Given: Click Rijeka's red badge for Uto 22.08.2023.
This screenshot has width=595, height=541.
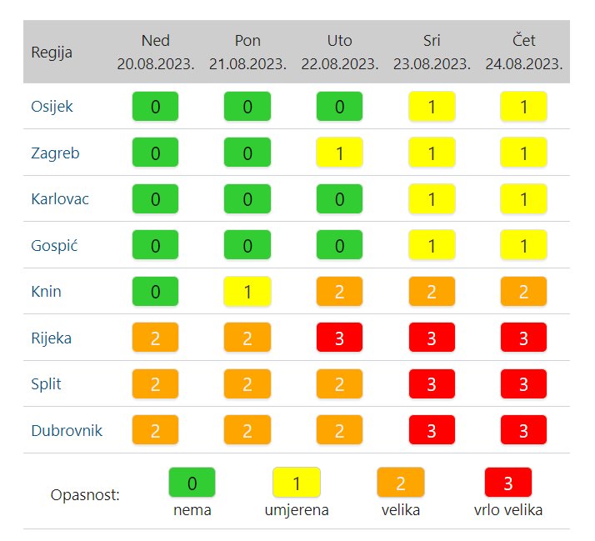Looking at the screenshot, I should click(x=339, y=338).
